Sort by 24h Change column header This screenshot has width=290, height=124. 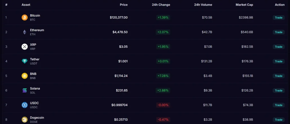point(161,5)
